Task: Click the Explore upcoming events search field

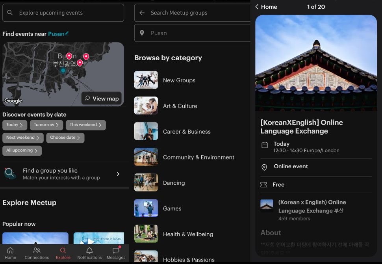Action: pyautogui.click(x=63, y=13)
